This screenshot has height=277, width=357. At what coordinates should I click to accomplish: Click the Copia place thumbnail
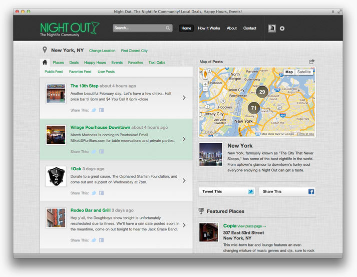(x=209, y=232)
